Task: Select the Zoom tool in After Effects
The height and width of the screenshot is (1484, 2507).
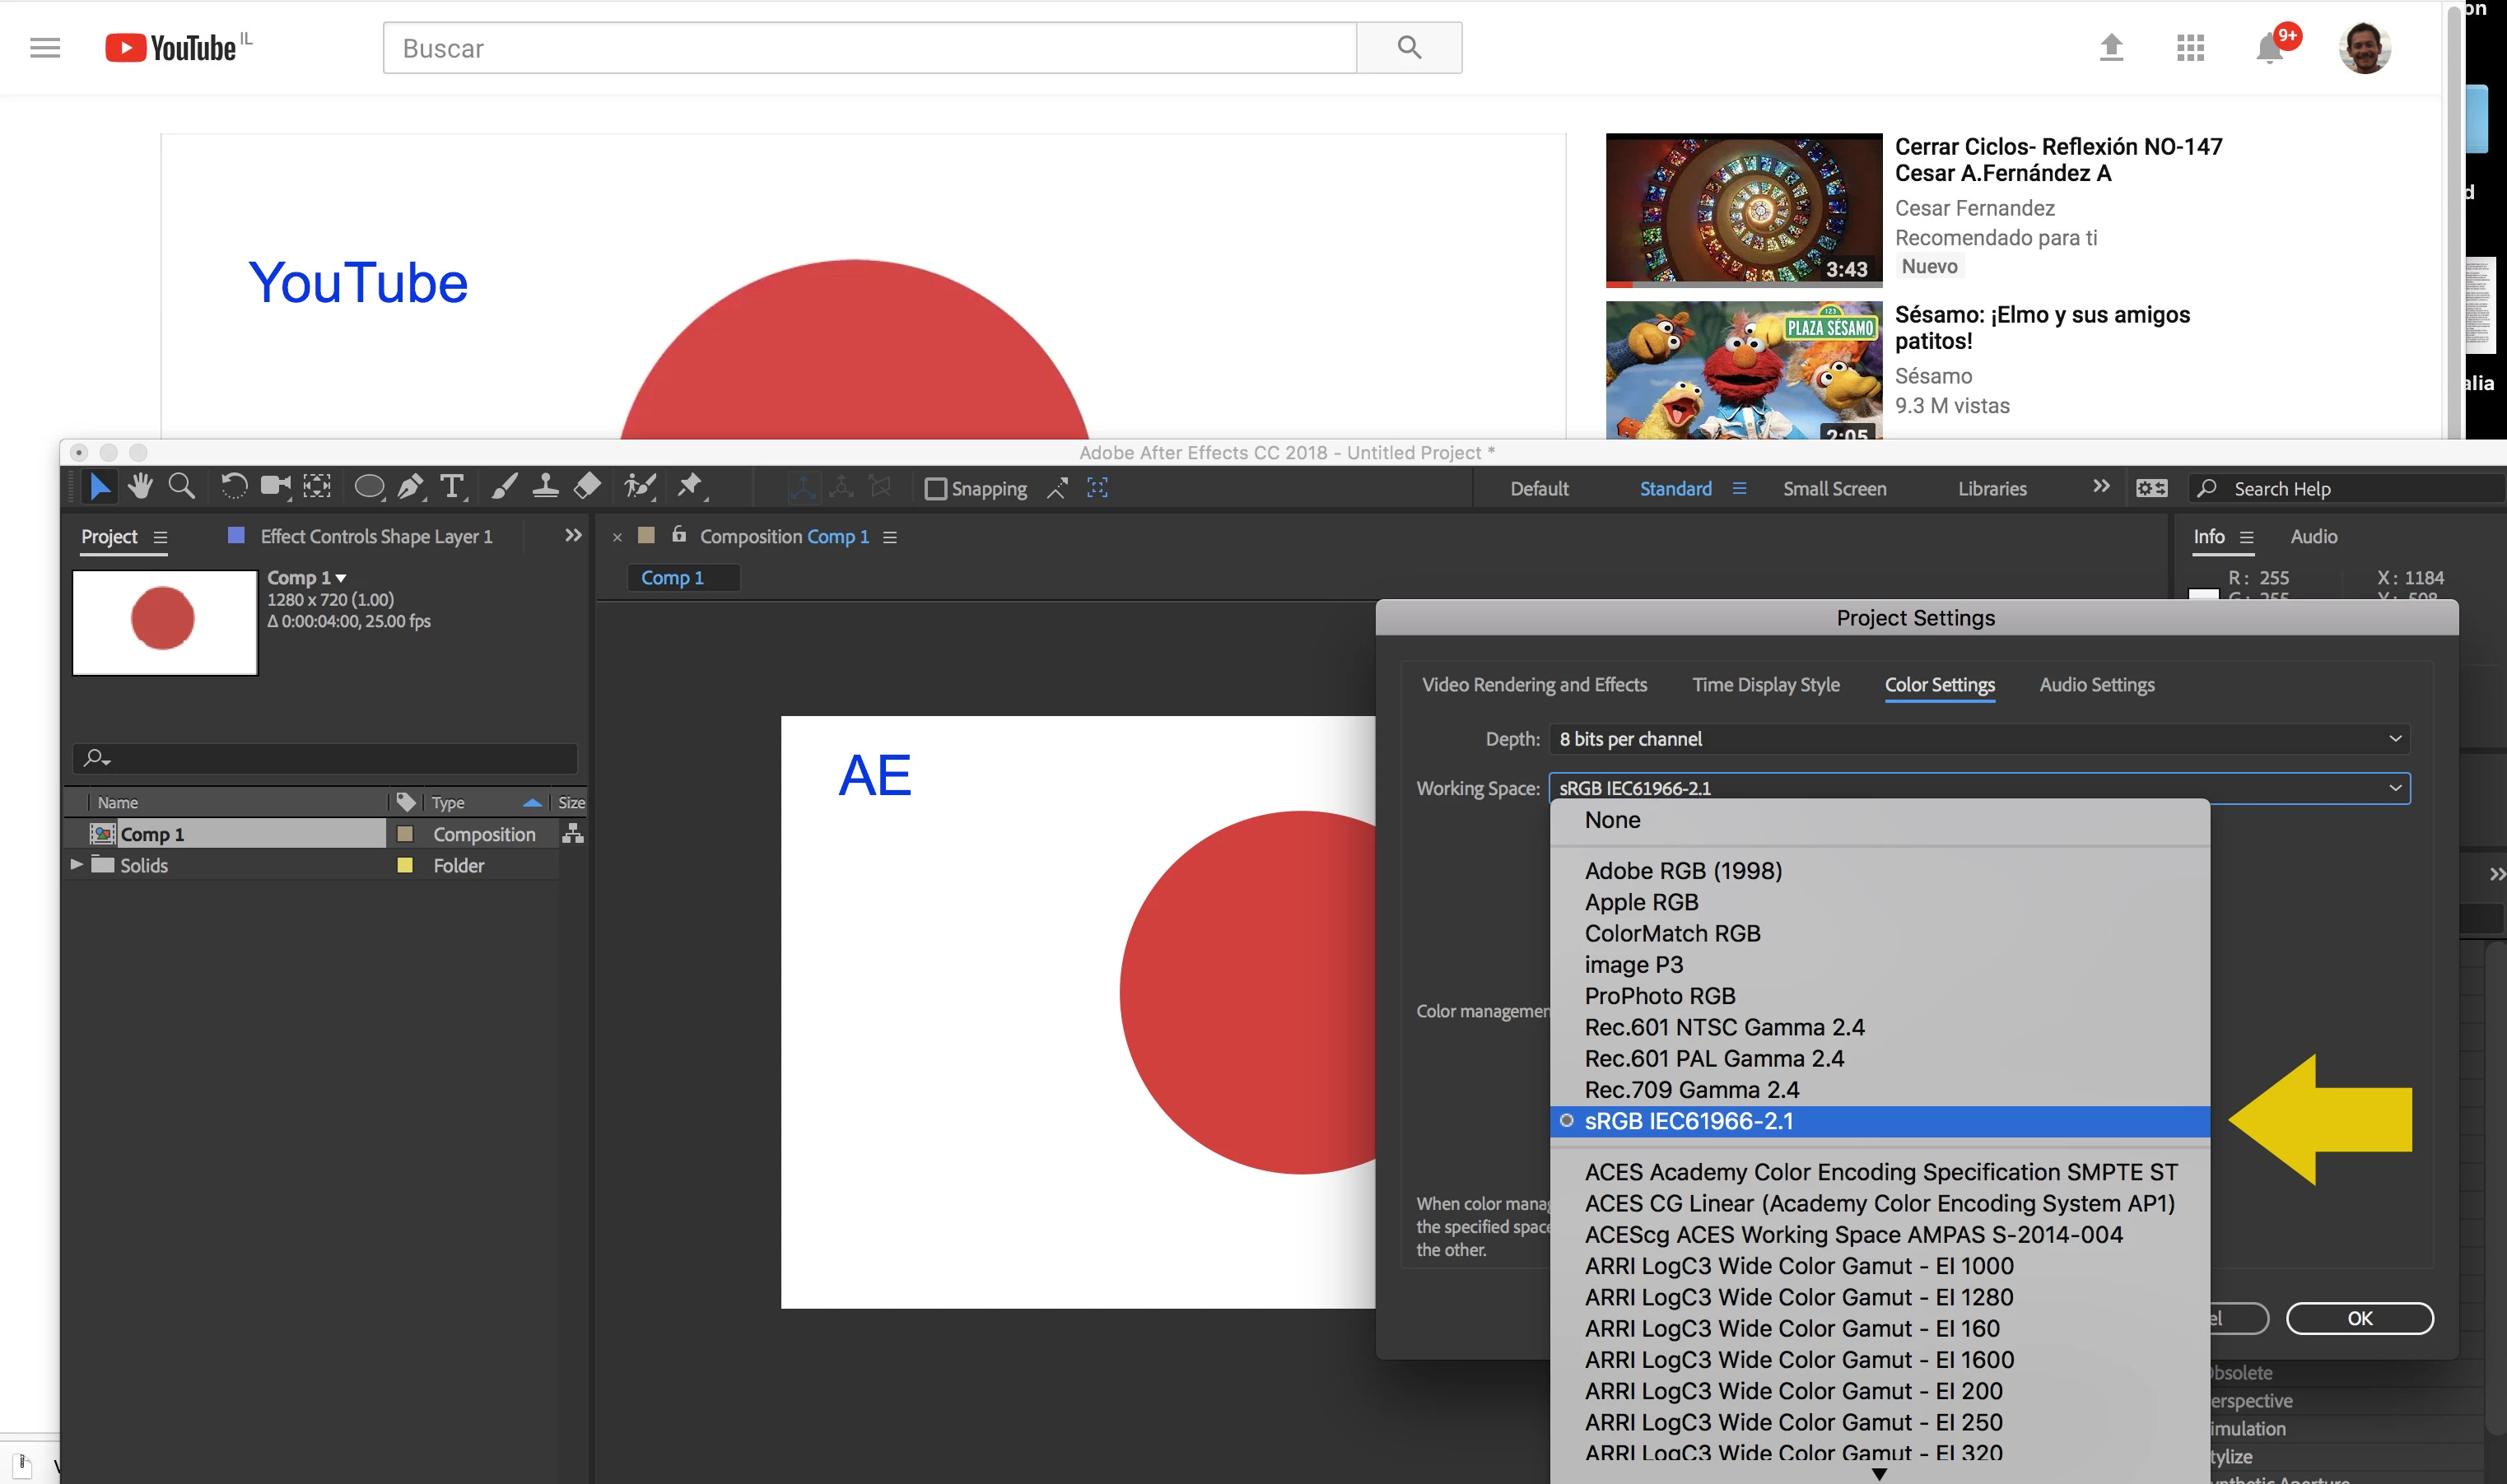Action: [x=181, y=487]
